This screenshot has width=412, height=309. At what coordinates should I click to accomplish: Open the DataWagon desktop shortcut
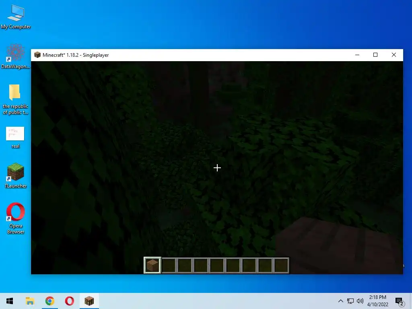pos(16,56)
